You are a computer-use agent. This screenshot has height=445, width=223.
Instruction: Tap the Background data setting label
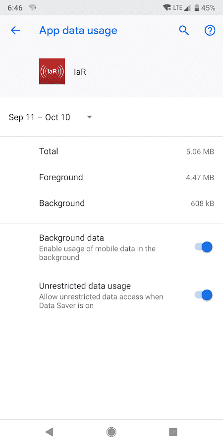(x=71, y=237)
